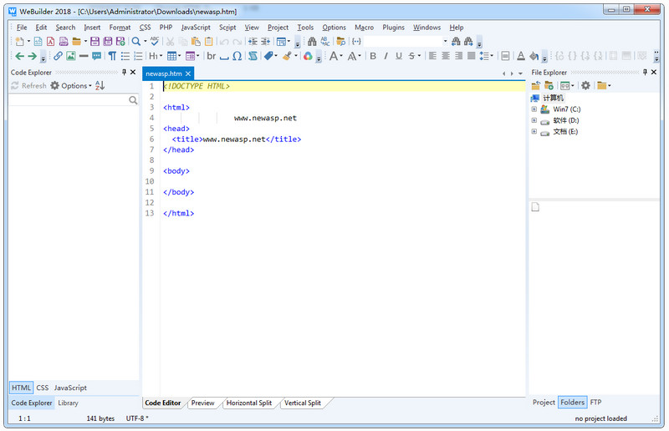Image resolution: width=669 pixels, height=431 pixels.
Task: Select 计算机 node in File Explorer
Action: (x=553, y=98)
